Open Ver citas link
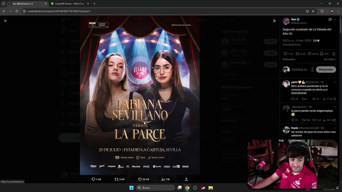The height and width of the screenshot is (192, 342). (x=330, y=59)
